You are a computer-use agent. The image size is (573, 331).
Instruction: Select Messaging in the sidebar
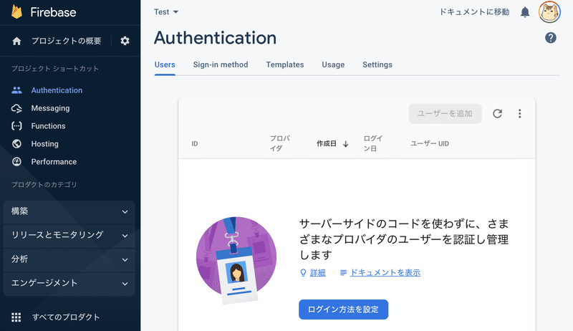click(x=50, y=108)
